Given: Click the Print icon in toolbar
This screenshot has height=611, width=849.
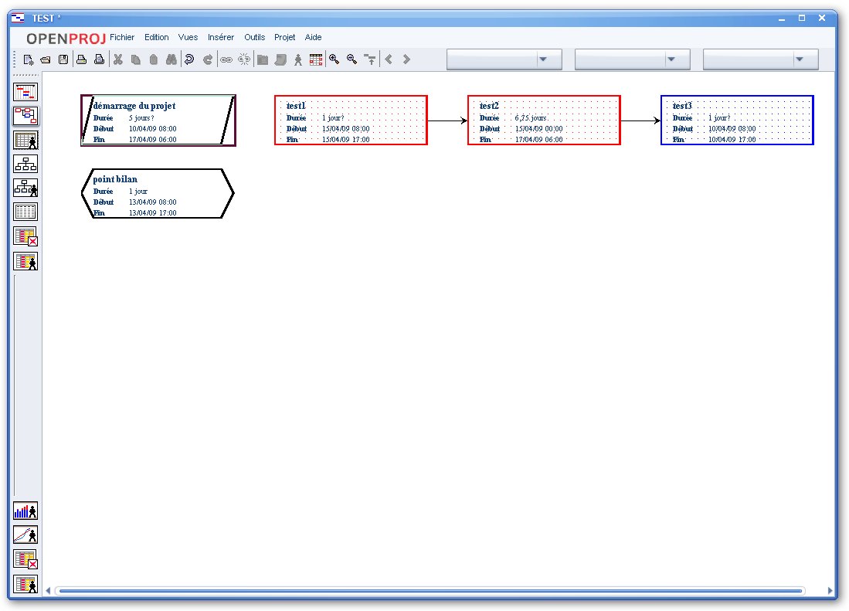Looking at the screenshot, I should 81,59.
